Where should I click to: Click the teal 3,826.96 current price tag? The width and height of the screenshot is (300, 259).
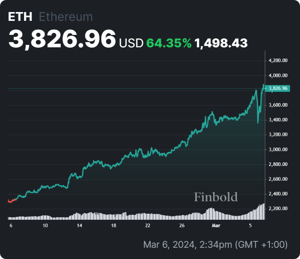tap(278, 88)
